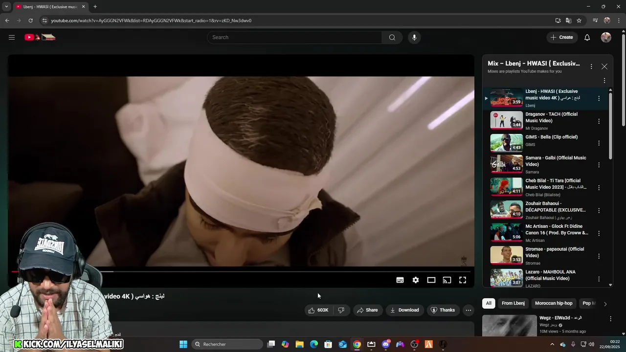Open options for Draganov - TACH playlist item
The height and width of the screenshot is (352, 626).
click(599, 121)
